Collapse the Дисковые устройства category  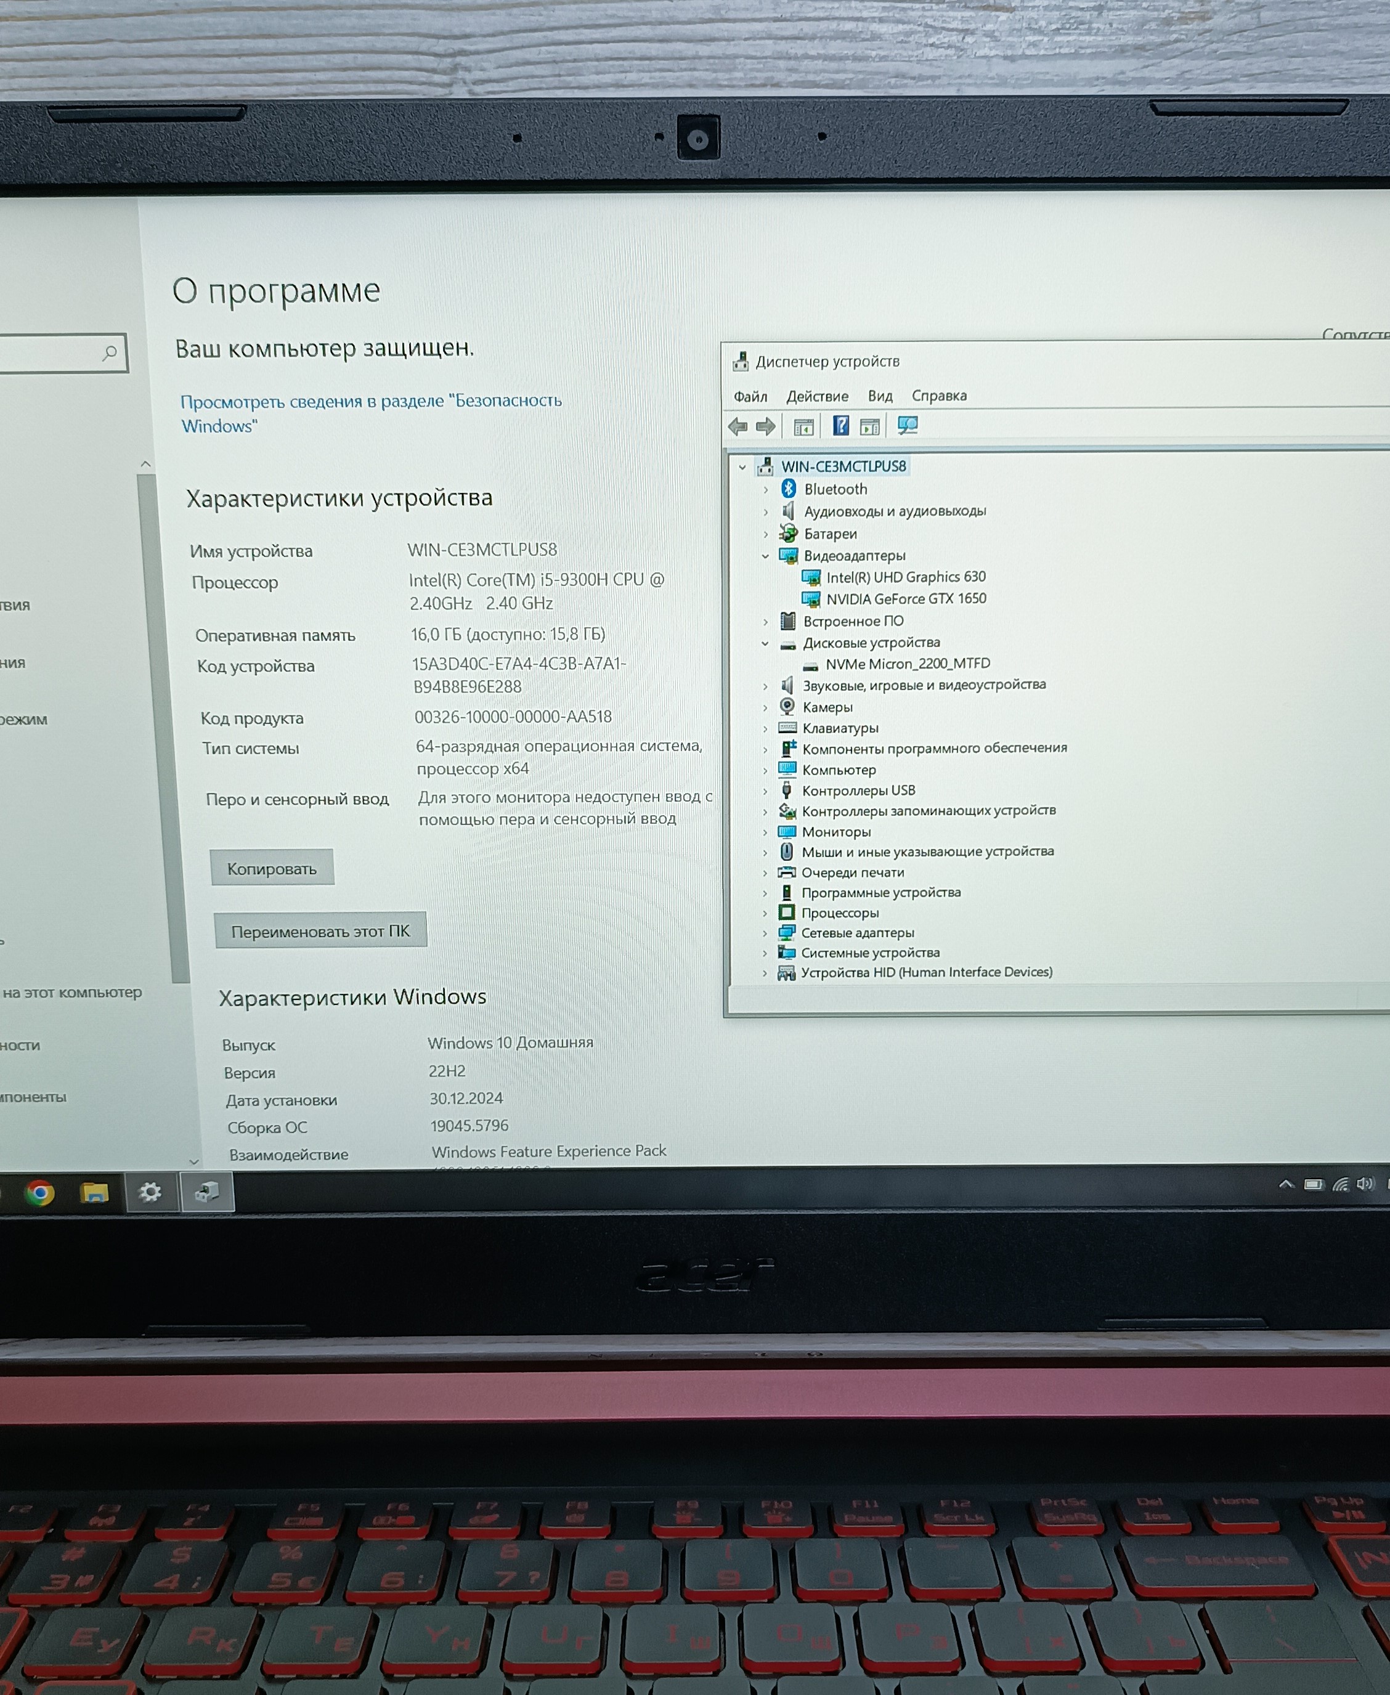click(x=765, y=643)
